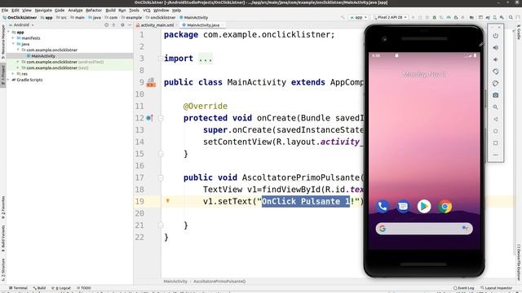Open the Terminal tool window
The height and width of the screenshot is (293, 522).
click(18, 288)
